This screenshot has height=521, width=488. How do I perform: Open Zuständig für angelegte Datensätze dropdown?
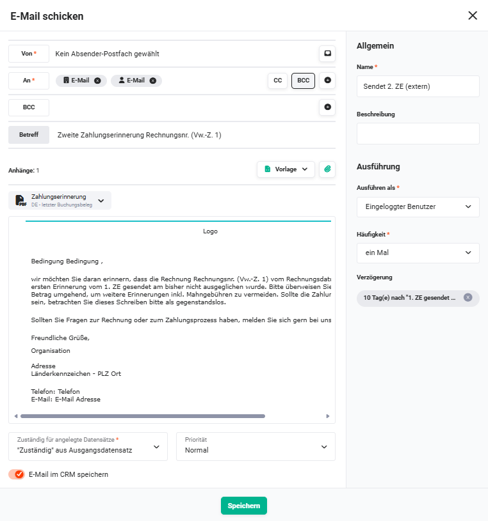pos(88,446)
